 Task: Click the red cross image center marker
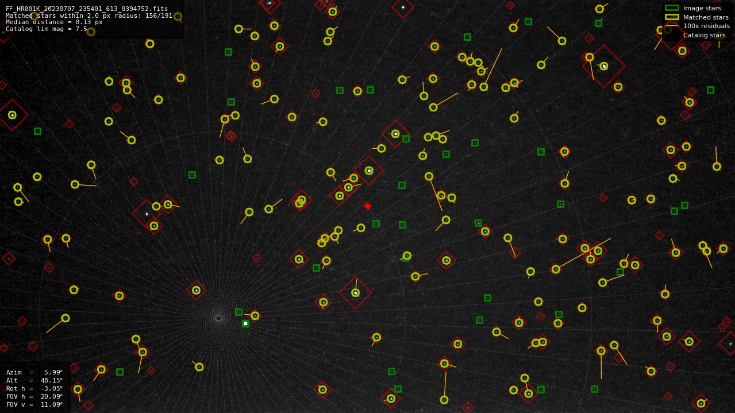[368, 206]
